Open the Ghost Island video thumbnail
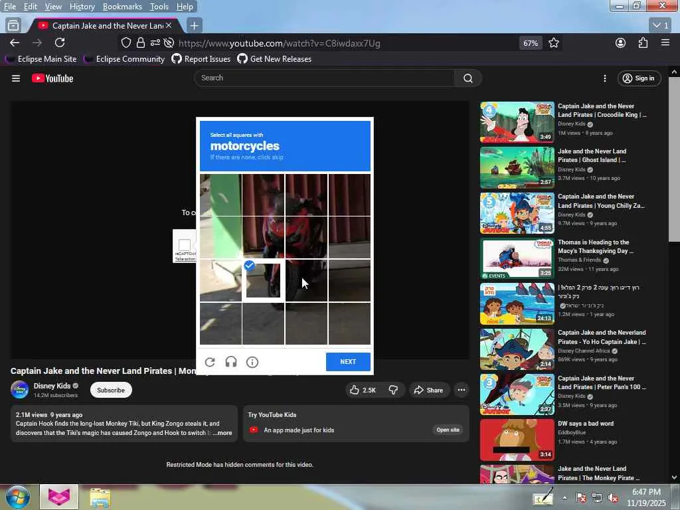This screenshot has width=680, height=510. [x=517, y=167]
